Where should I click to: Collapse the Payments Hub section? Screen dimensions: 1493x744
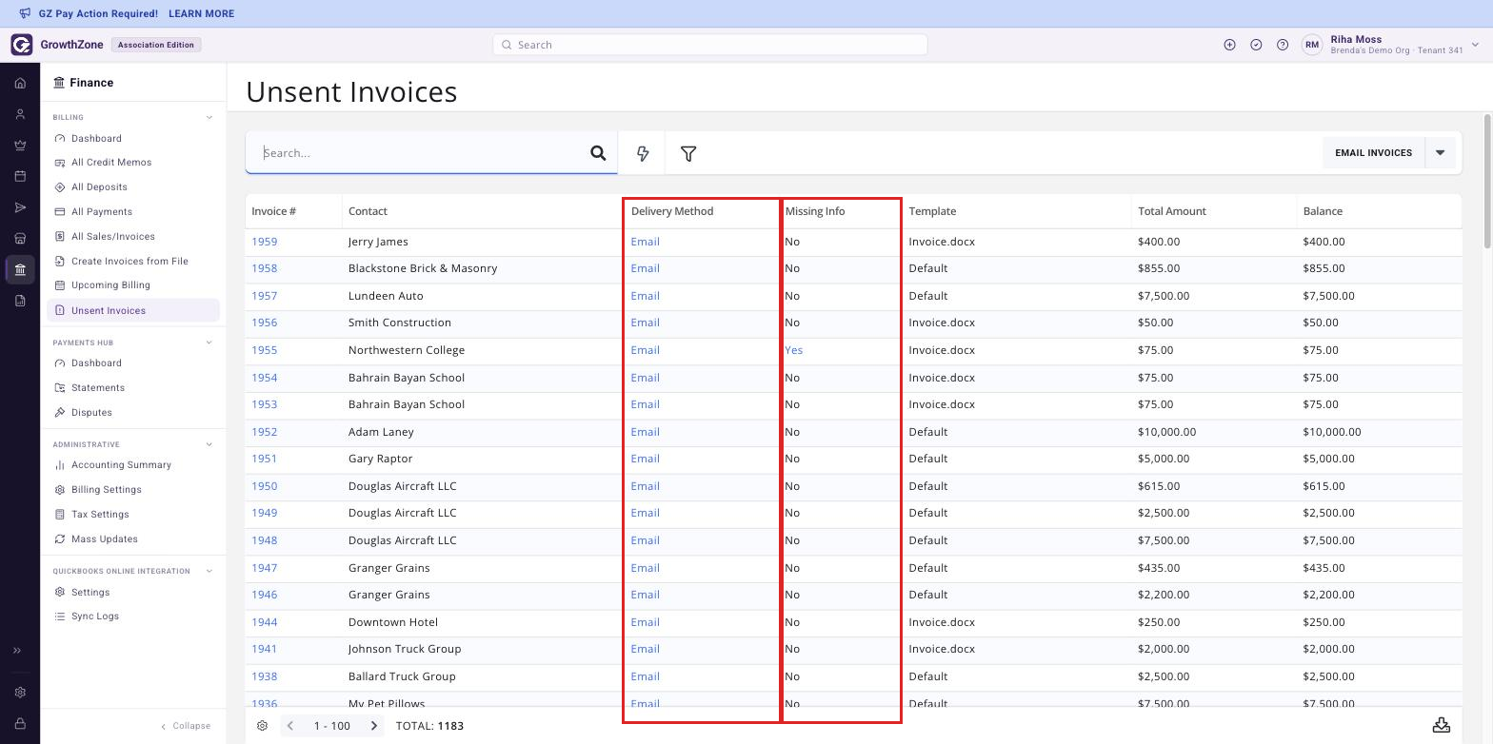[209, 343]
